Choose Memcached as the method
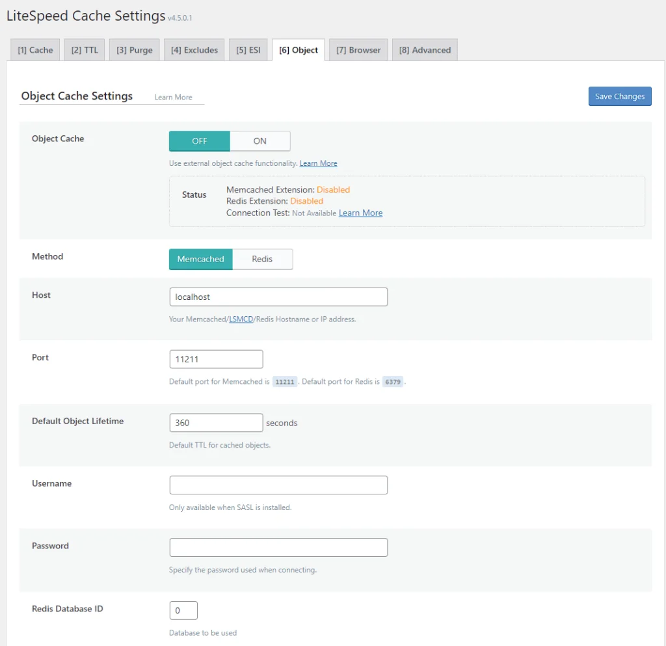 pyautogui.click(x=200, y=259)
